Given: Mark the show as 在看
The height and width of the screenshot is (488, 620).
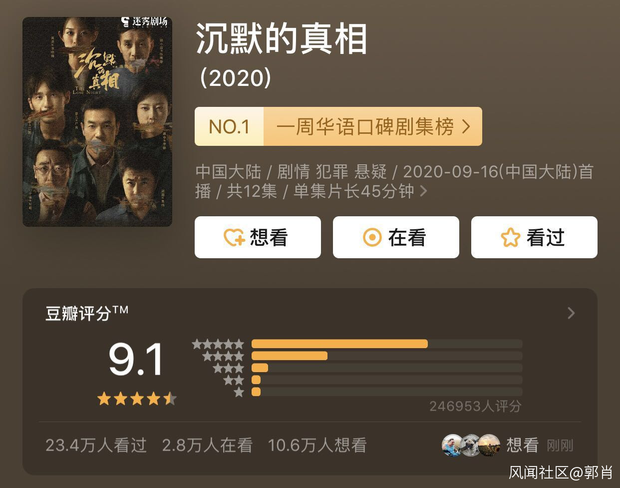Looking at the screenshot, I should 396,237.
